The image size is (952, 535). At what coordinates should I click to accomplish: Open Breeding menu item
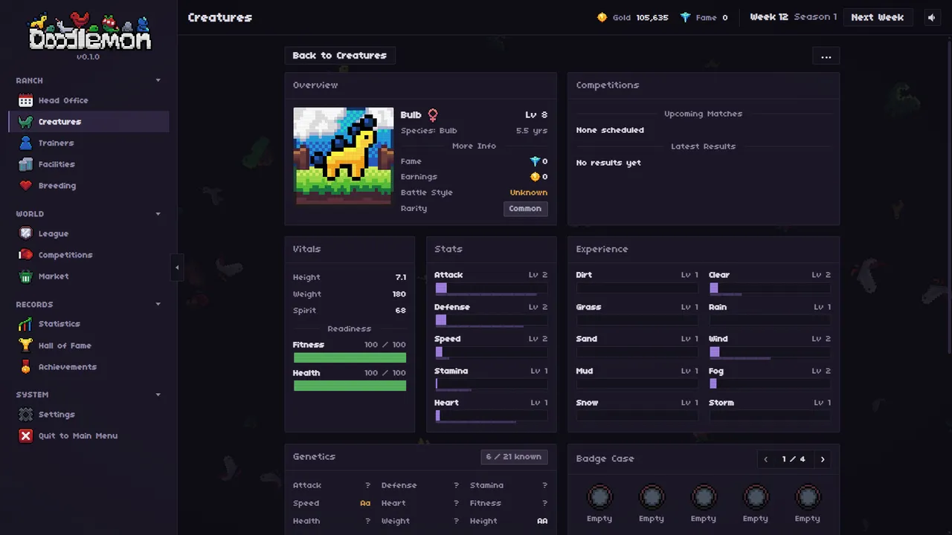pos(89,186)
